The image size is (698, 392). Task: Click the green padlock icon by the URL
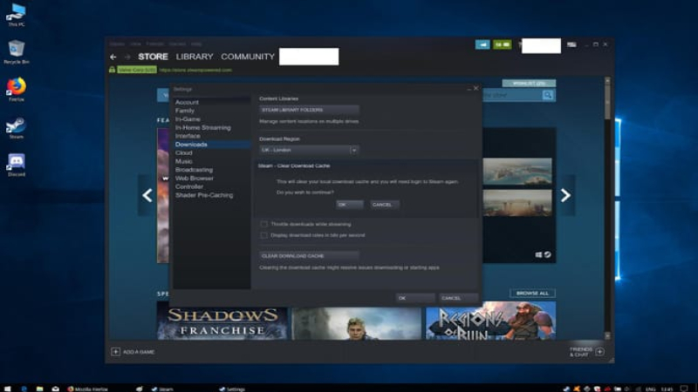point(113,70)
